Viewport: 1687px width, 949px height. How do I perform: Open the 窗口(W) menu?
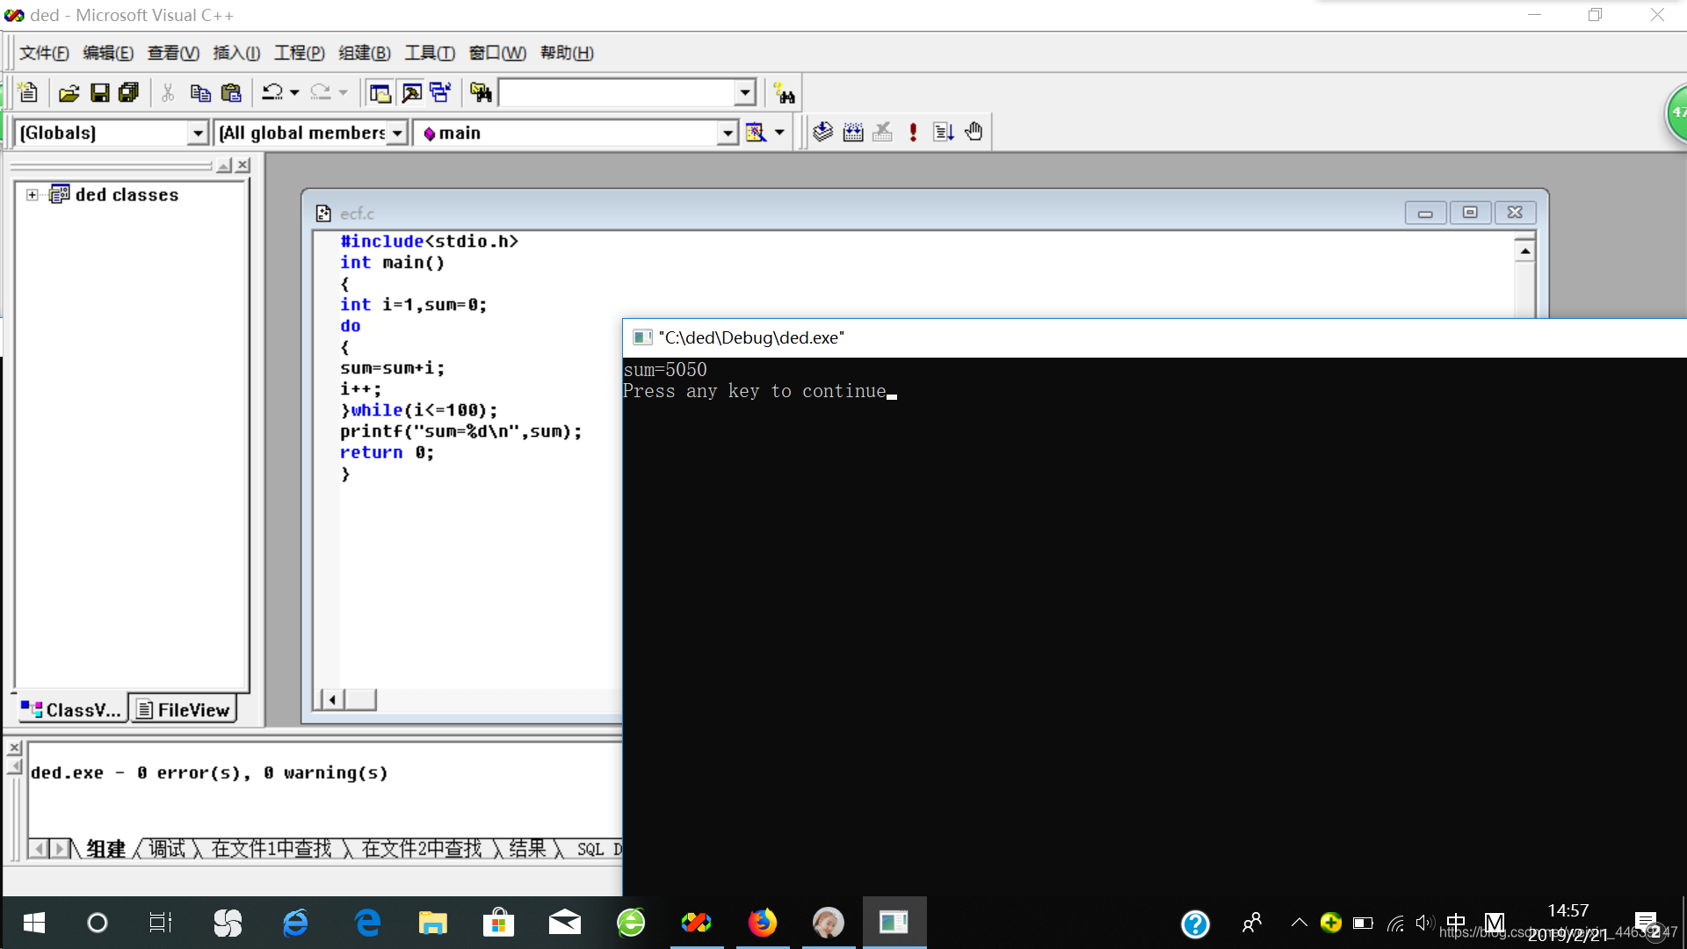point(497,53)
